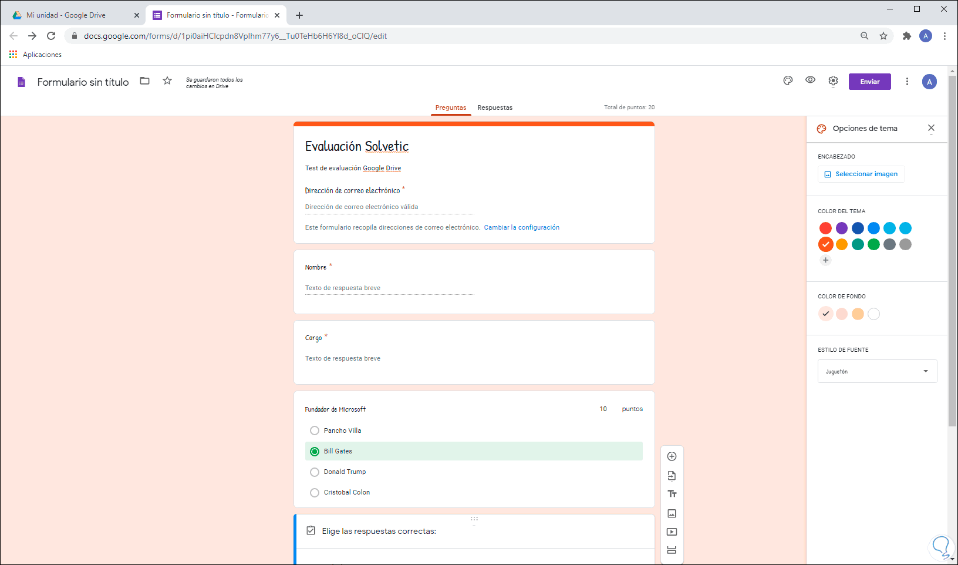
Task: Select the Formulario sin título browser tab
Action: 217,15
